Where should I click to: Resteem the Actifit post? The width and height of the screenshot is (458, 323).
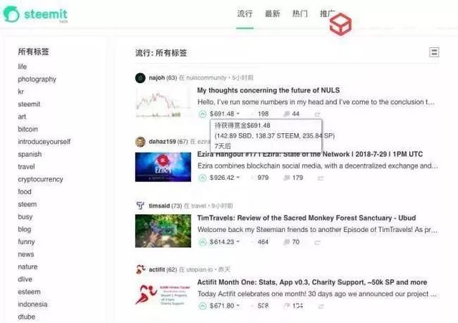321,307
